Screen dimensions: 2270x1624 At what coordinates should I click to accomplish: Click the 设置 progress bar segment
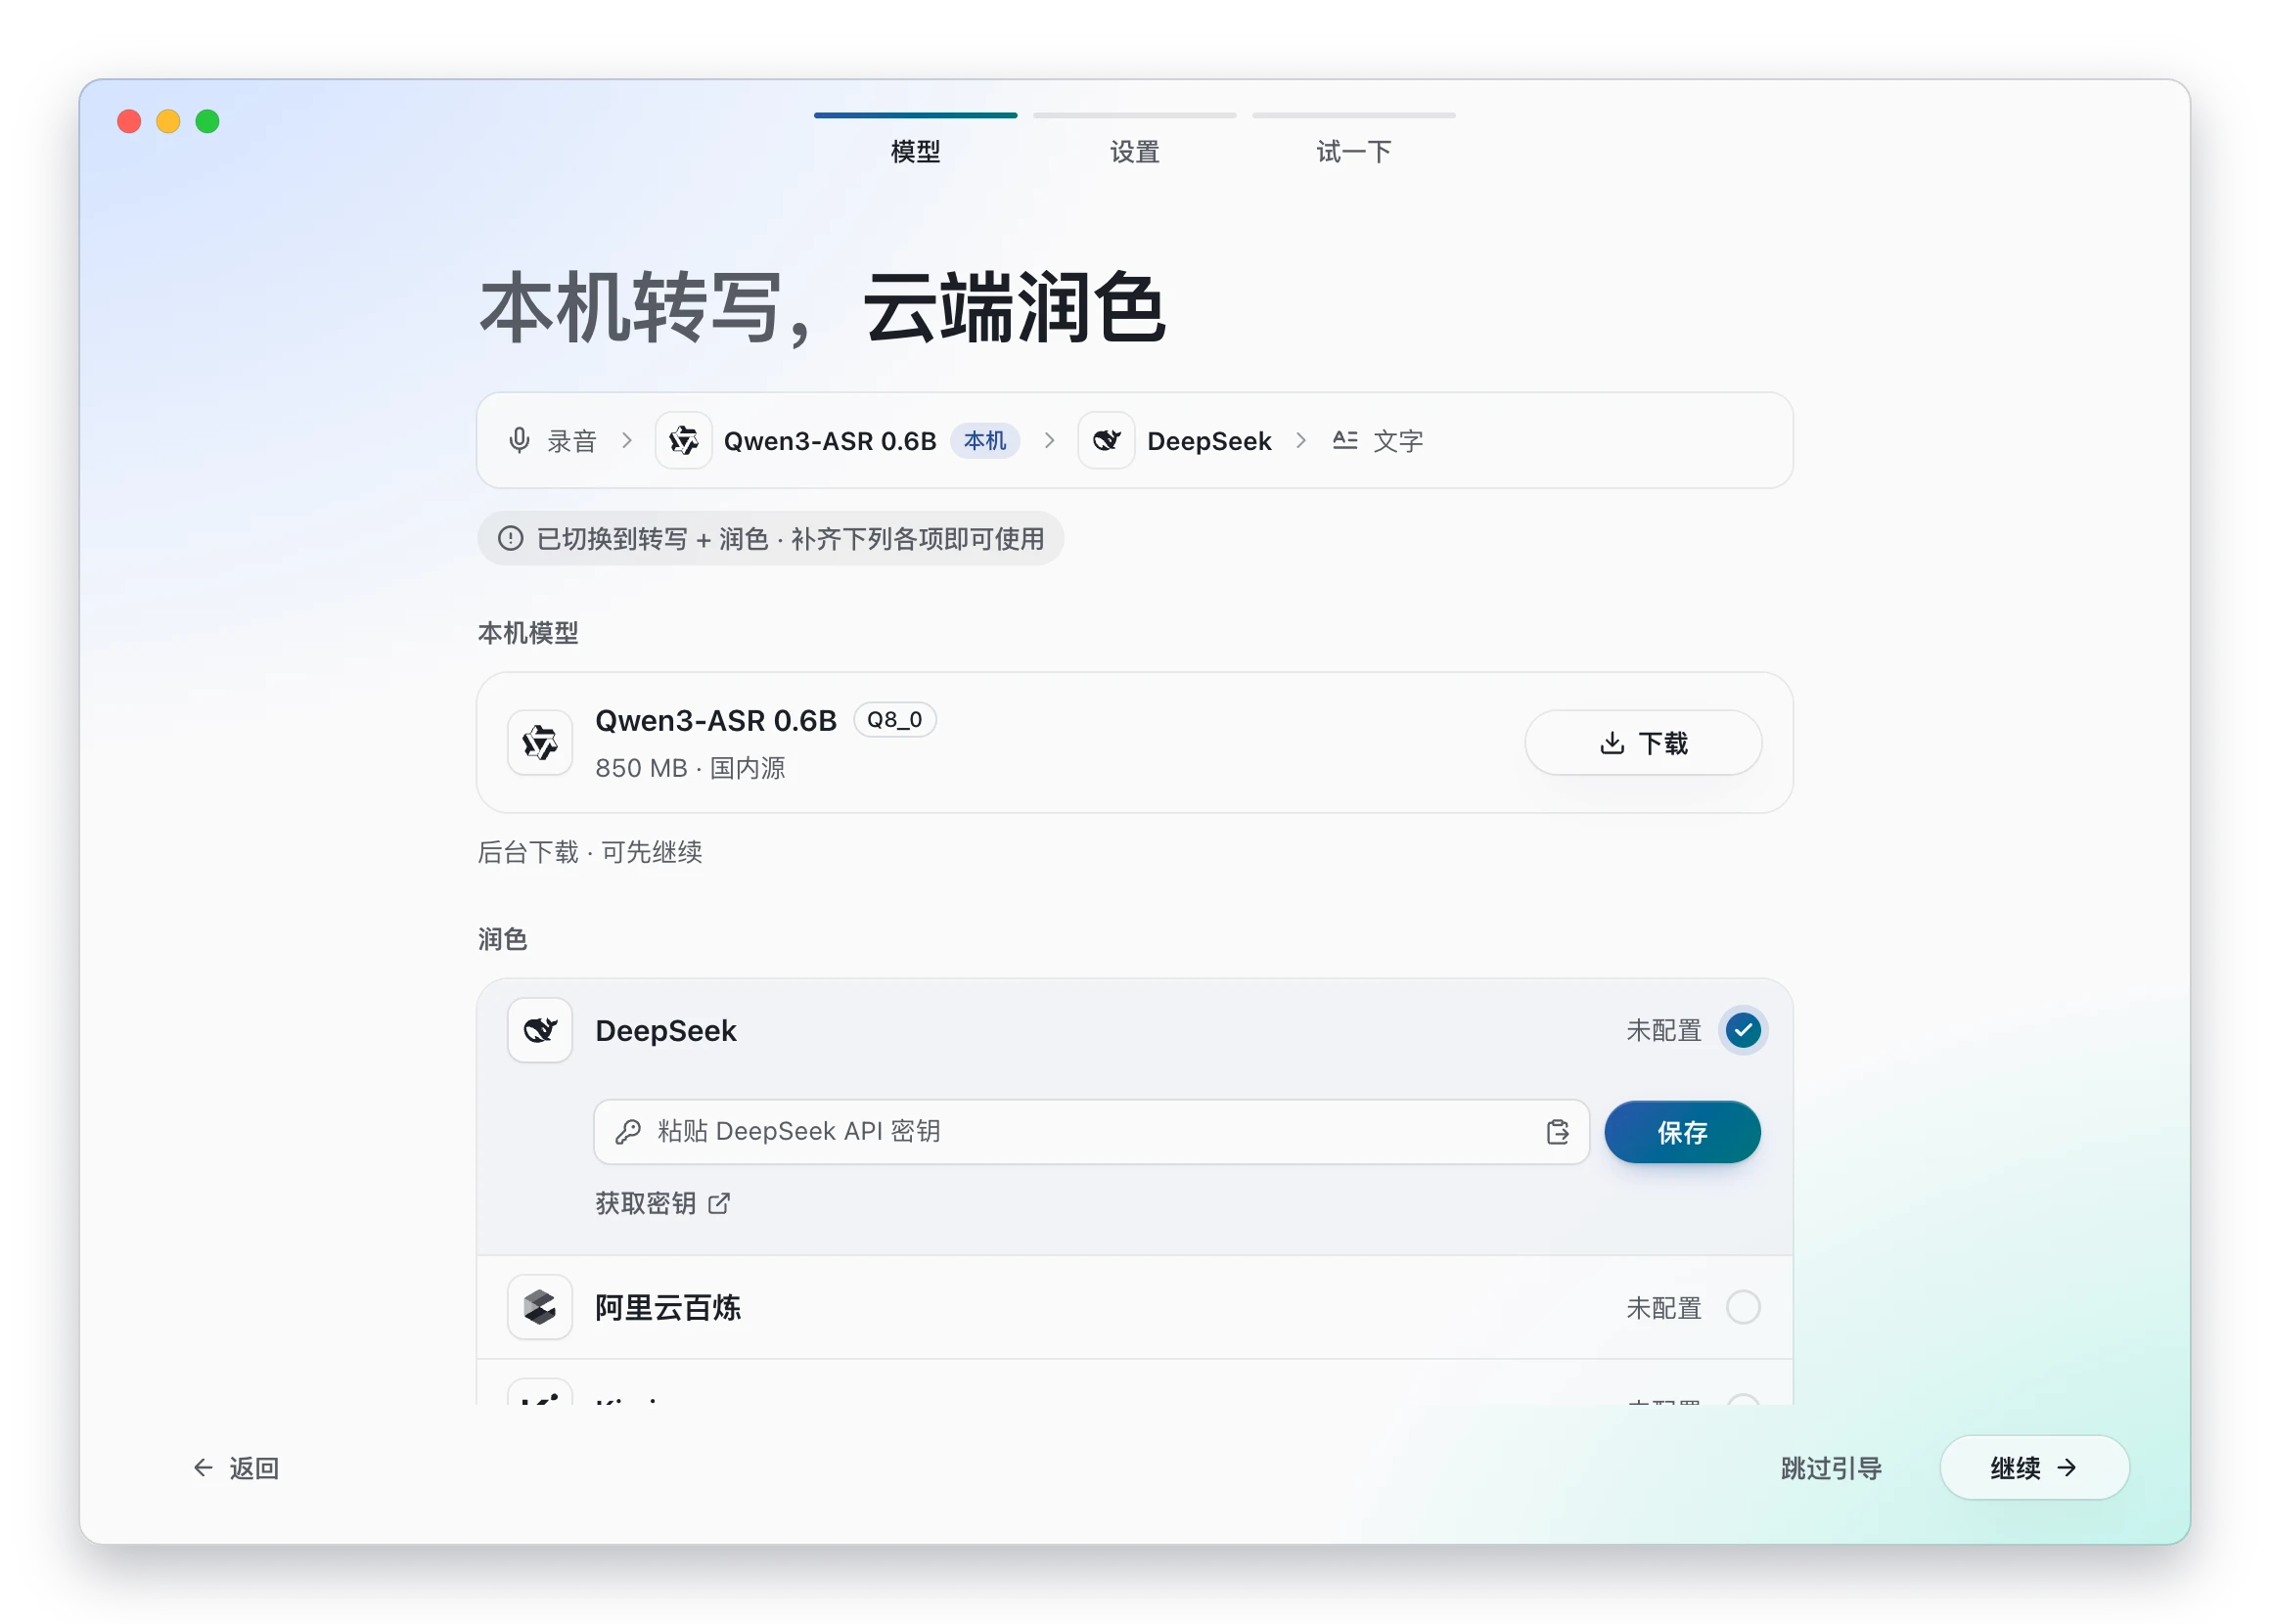(1134, 115)
